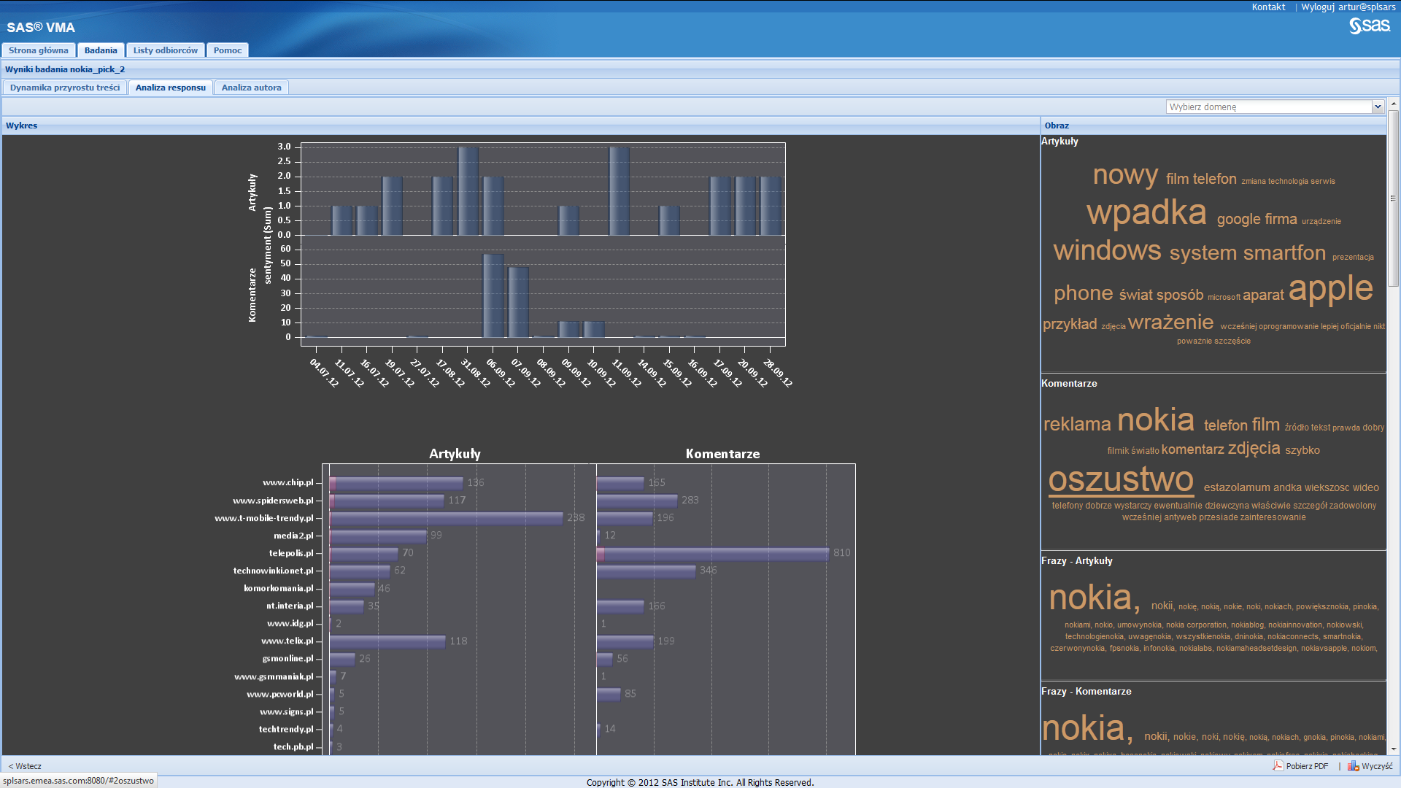Viewport: 1401px width, 788px height.
Task: Click the word 'windows' in articles cloud
Action: point(1107,250)
